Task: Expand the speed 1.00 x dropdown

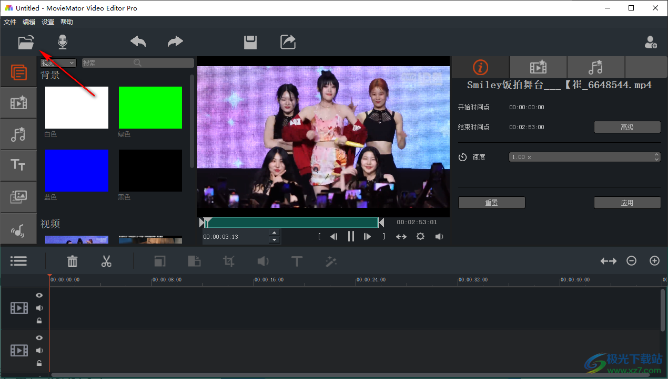Action: [585, 157]
